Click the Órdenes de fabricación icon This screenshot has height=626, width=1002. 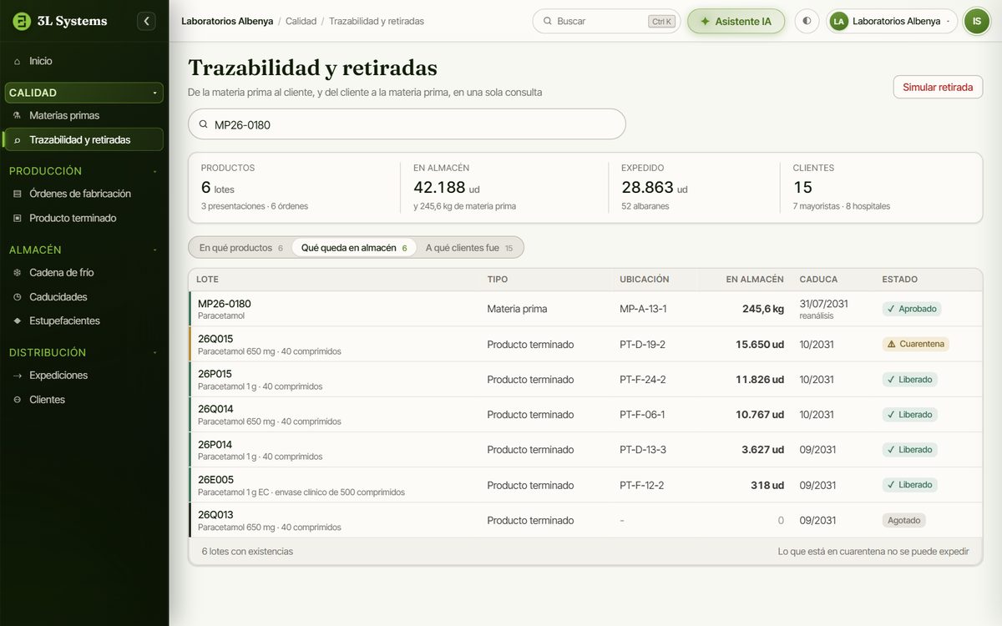tap(17, 194)
